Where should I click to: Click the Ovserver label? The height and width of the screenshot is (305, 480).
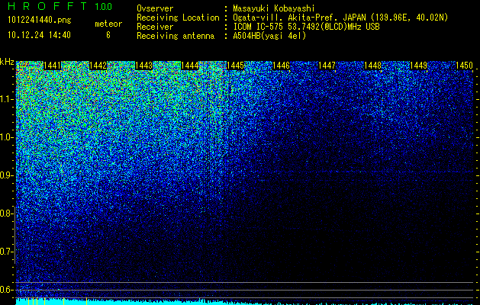click(x=155, y=8)
